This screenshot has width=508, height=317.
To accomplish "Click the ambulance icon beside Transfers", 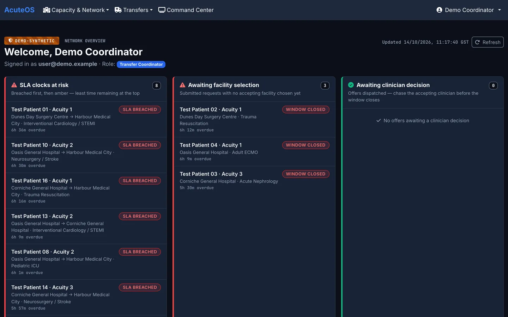I will pyautogui.click(x=118, y=10).
